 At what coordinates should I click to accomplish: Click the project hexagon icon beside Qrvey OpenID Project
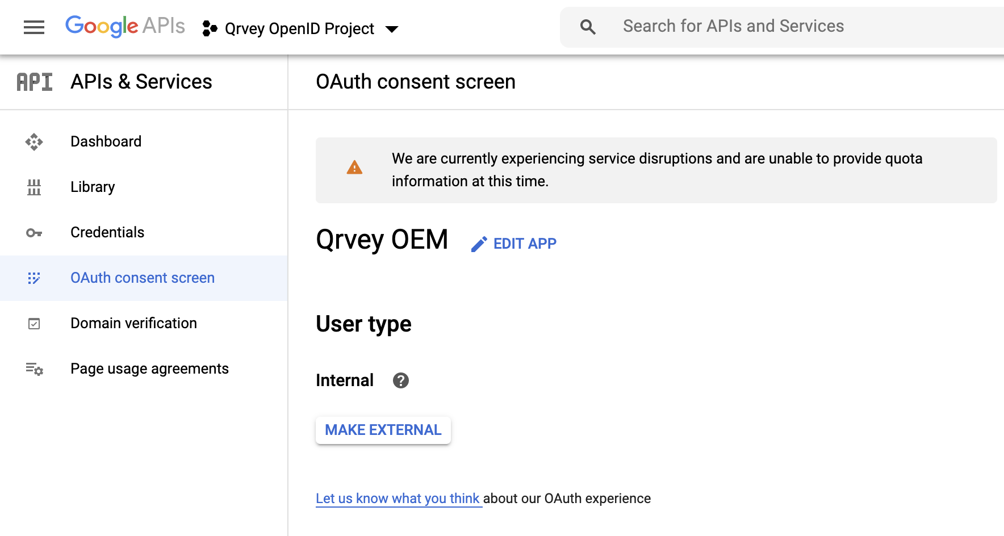[210, 28]
